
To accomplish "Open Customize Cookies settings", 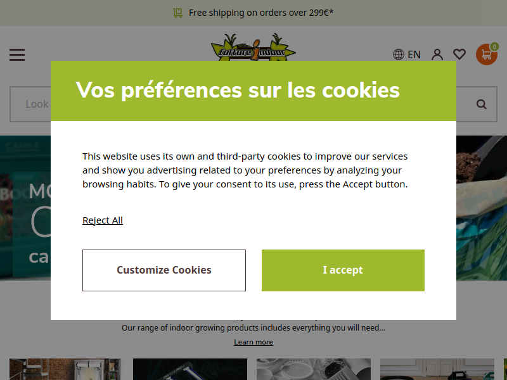I will [x=164, y=270].
